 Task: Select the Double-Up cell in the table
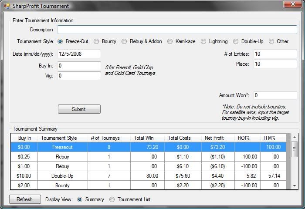pos(63,176)
